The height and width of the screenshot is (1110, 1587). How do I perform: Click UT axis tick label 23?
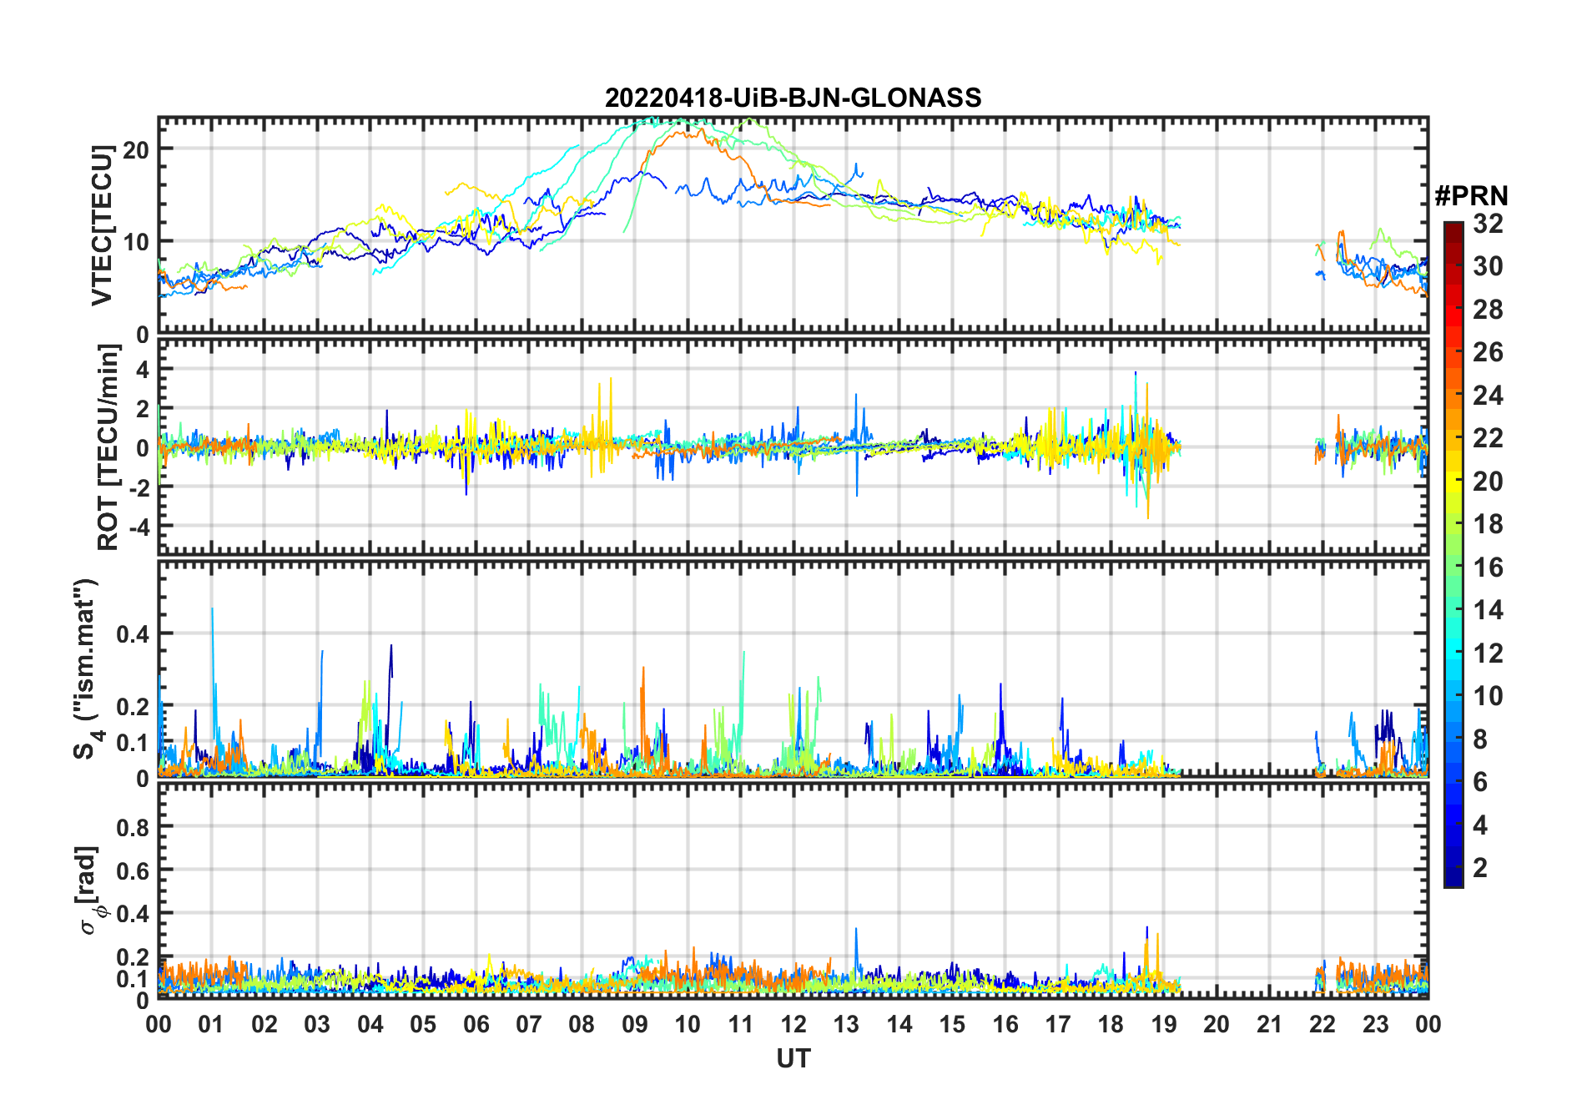1375,1024
